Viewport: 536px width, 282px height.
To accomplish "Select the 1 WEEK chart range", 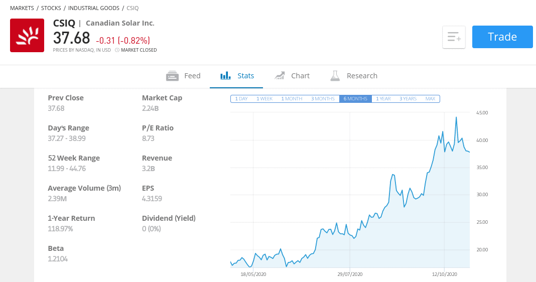I will (264, 99).
